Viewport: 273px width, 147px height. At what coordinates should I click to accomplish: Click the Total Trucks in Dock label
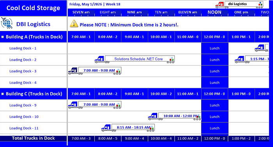point(33,138)
